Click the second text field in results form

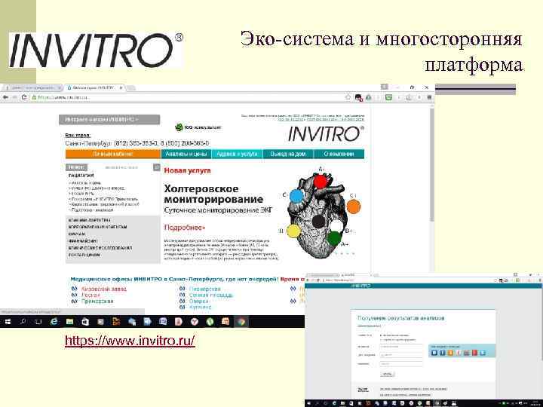[401, 355]
